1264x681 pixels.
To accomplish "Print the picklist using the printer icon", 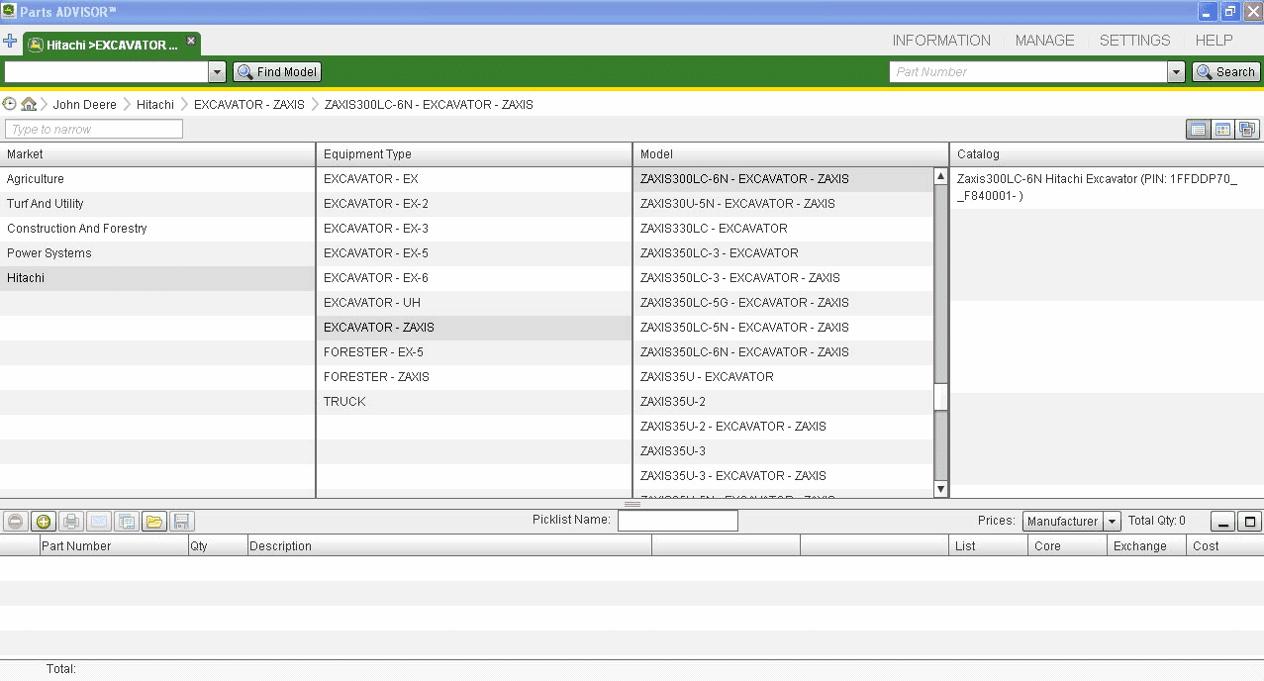I will [70, 522].
